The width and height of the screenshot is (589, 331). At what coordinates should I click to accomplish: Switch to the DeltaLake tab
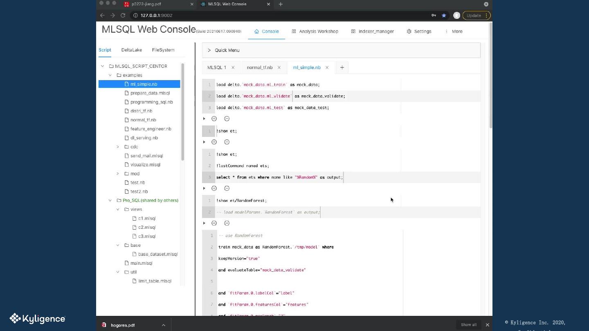click(131, 50)
